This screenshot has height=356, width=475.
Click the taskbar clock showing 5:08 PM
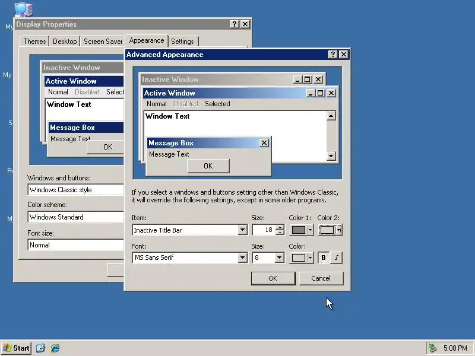click(455, 348)
